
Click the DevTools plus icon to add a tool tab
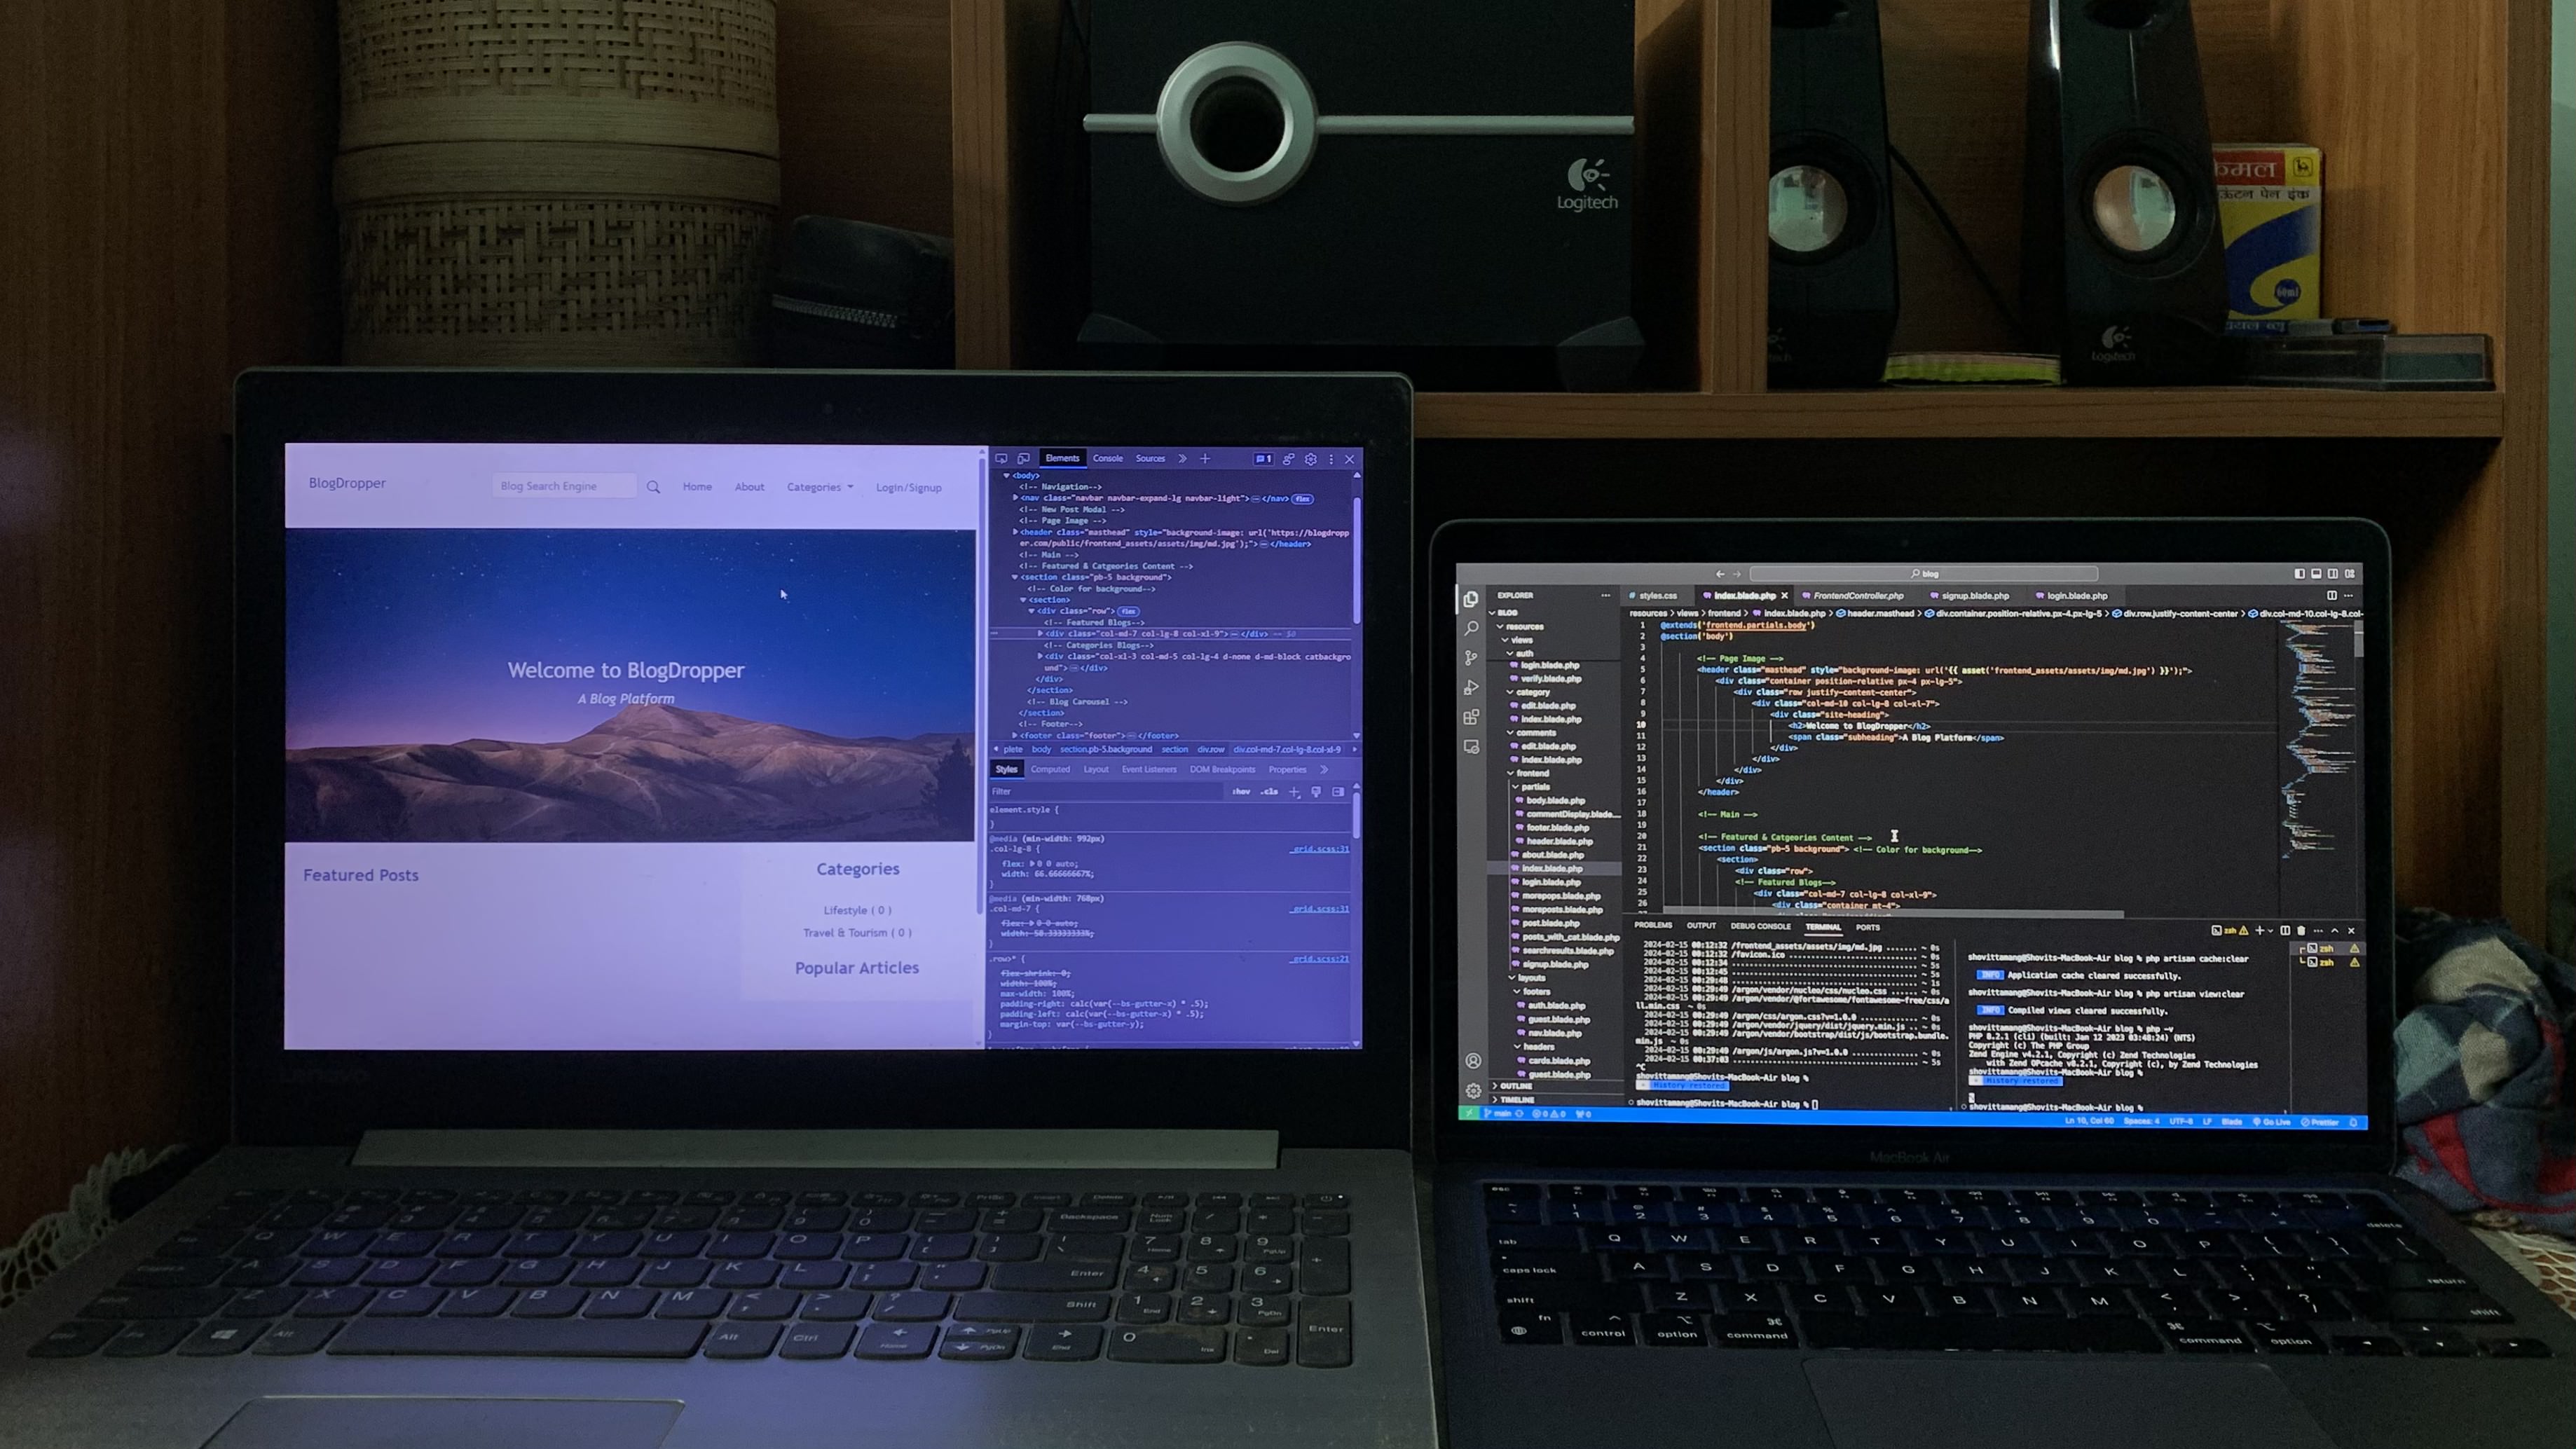pyautogui.click(x=1205, y=459)
